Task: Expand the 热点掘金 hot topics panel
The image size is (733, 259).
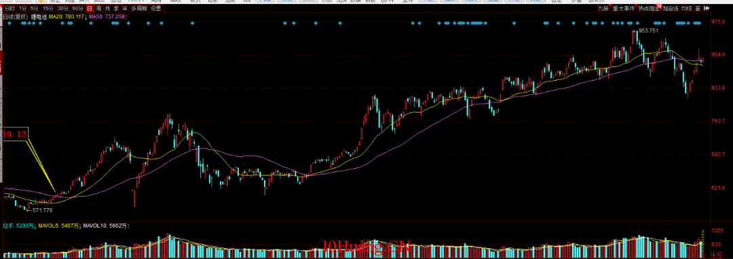Action: pos(649,8)
